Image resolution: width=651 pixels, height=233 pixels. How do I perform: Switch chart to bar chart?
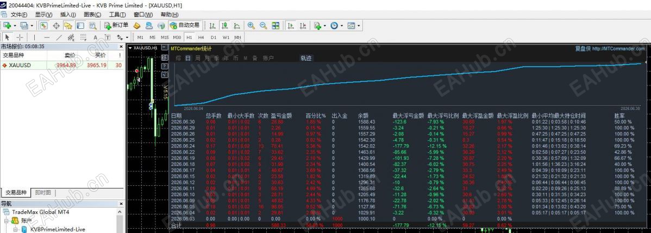point(212,25)
